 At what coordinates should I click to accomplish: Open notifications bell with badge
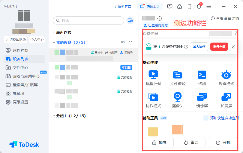click(x=199, y=6)
